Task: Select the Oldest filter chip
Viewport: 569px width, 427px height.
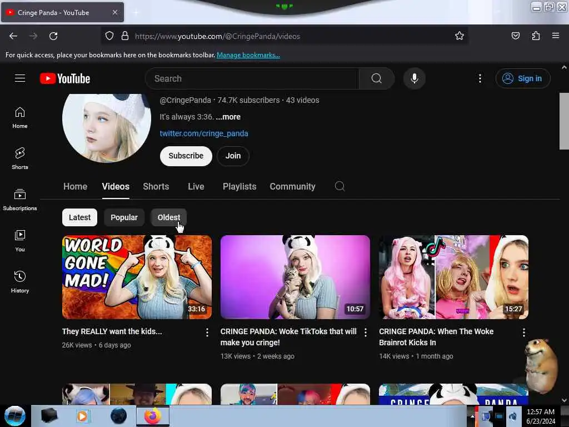Action: point(169,217)
